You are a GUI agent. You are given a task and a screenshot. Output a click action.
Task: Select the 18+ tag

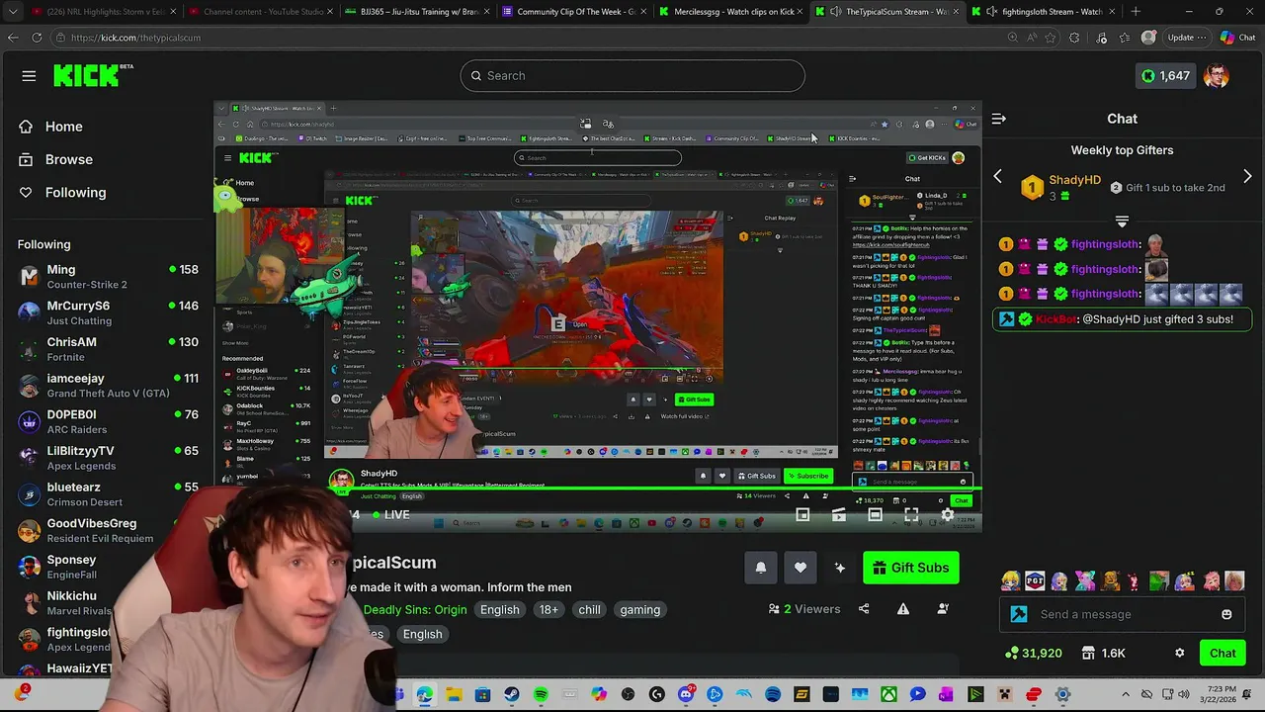(x=548, y=610)
